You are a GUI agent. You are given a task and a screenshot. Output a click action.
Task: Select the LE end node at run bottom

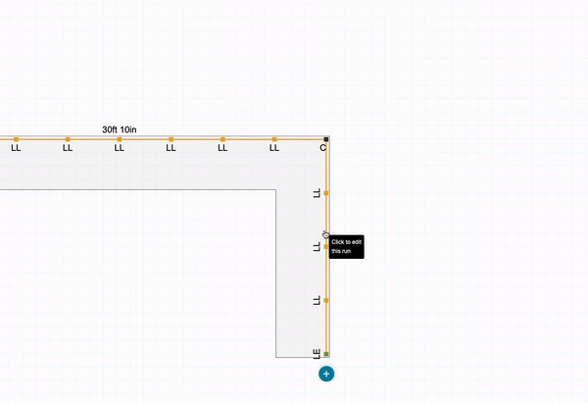326,354
